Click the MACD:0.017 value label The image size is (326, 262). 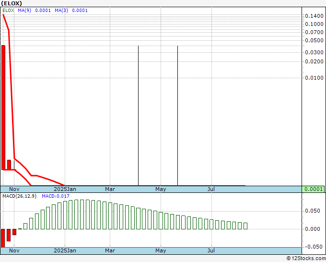(x=56, y=196)
